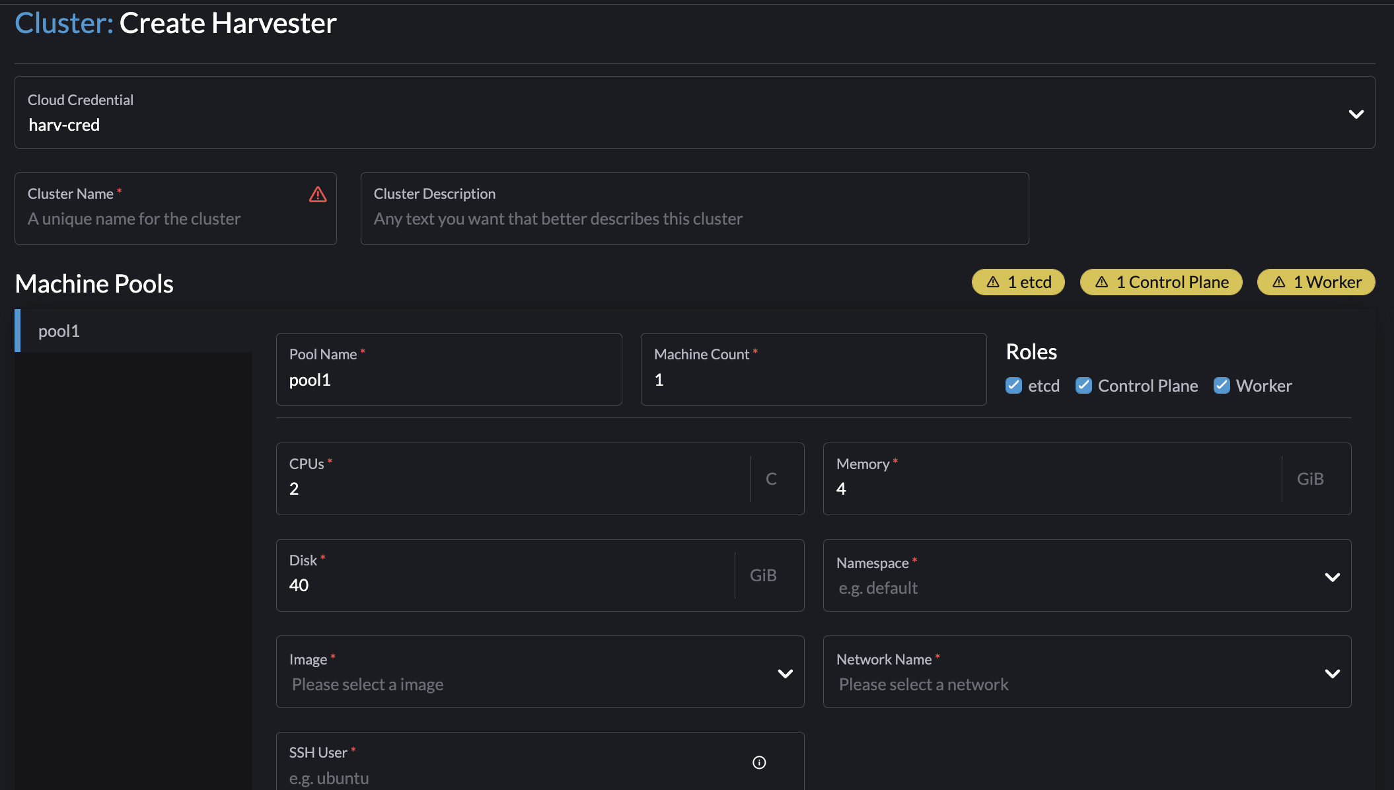Click the warning icon beside Cluster Name
This screenshot has width=1394, height=790.
[318, 194]
